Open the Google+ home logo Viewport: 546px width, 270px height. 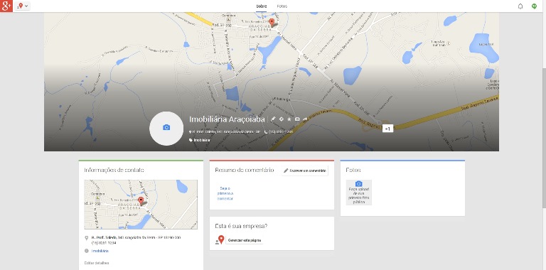tap(6, 6)
